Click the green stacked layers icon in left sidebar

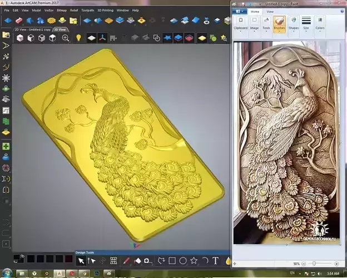tap(6, 121)
